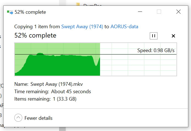
Task: Close the copy progress window
Action: [x=178, y=12]
